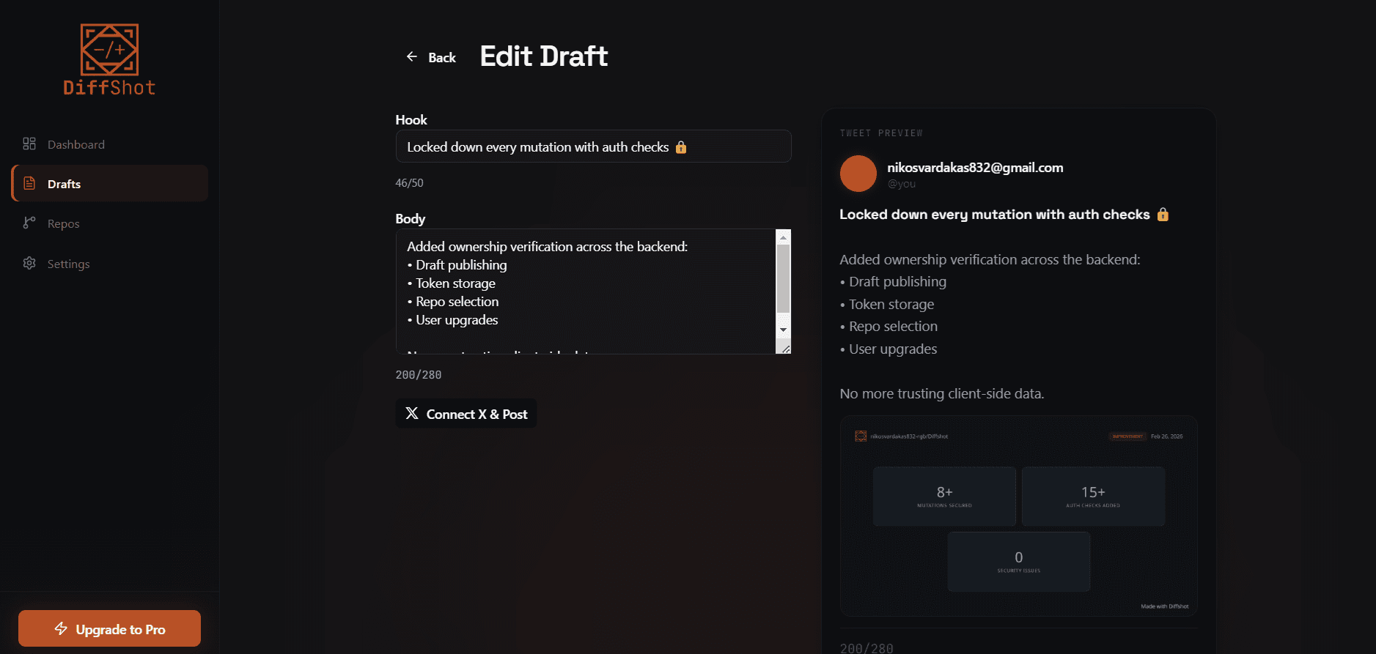Click the Dashboard grid icon
This screenshot has width=1376, height=654.
pyautogui.click(x=29, y=144)
